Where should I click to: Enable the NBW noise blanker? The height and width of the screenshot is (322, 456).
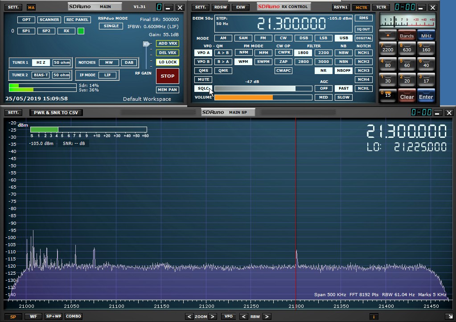pyautogui.click(x=344, y=53)
